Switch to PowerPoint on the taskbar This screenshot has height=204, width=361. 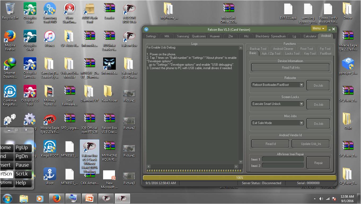coord(89,198)
